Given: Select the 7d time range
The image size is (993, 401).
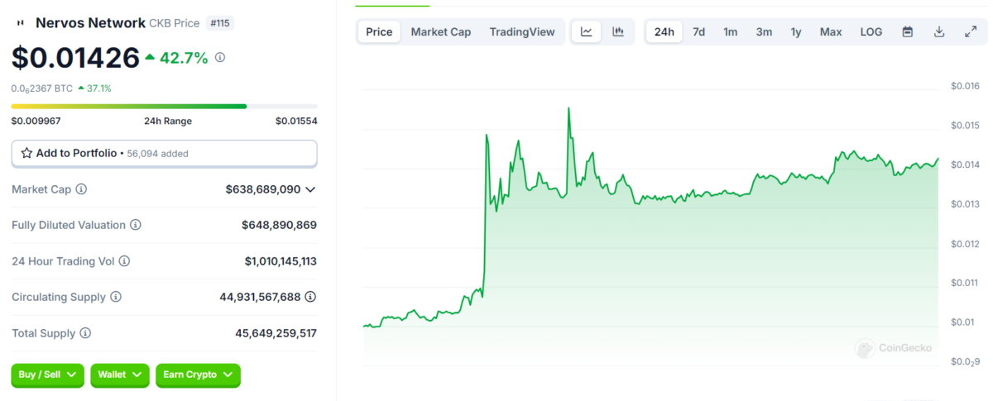Looking at the screenshot, I should (698, 32).
